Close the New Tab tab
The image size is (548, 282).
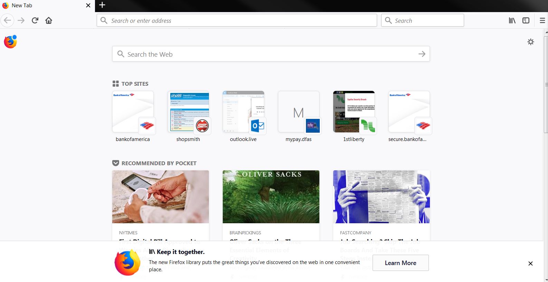pyautogui.click(x=88, y=6)
